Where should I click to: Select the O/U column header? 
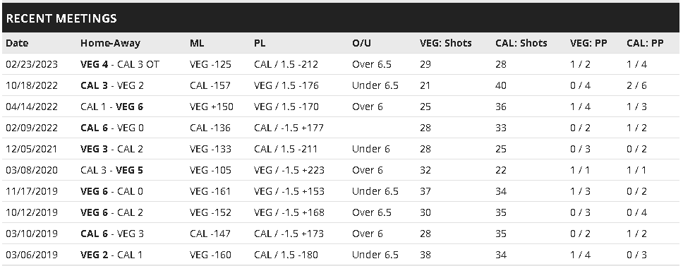(x=361, y=43)
